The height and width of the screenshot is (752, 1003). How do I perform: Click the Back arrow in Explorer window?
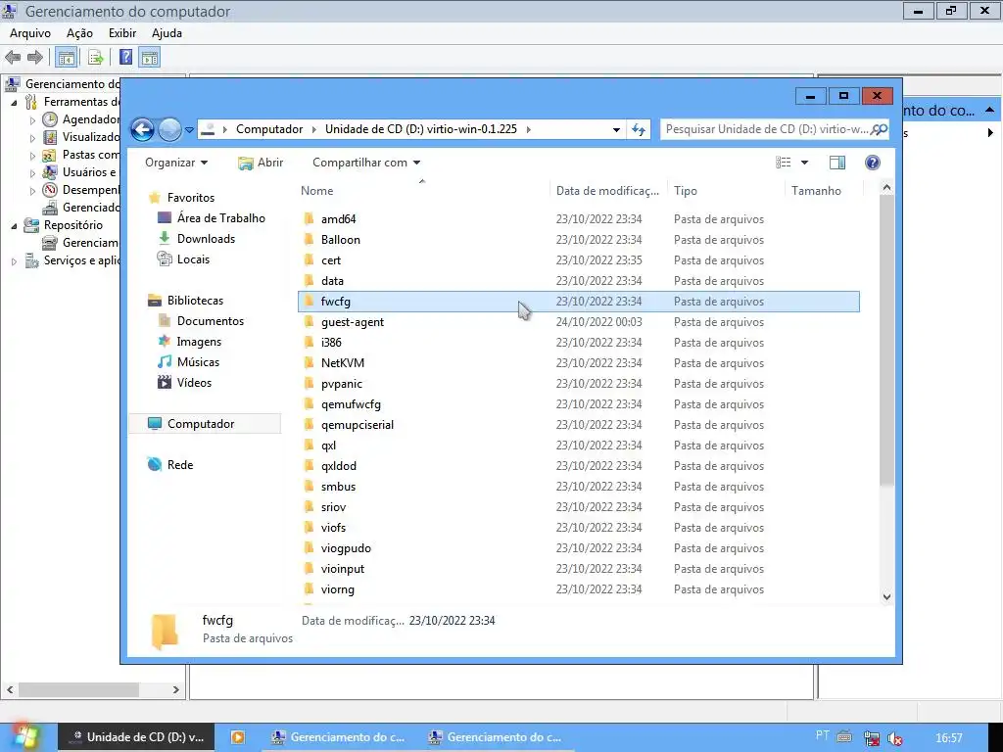coord(142,130)
